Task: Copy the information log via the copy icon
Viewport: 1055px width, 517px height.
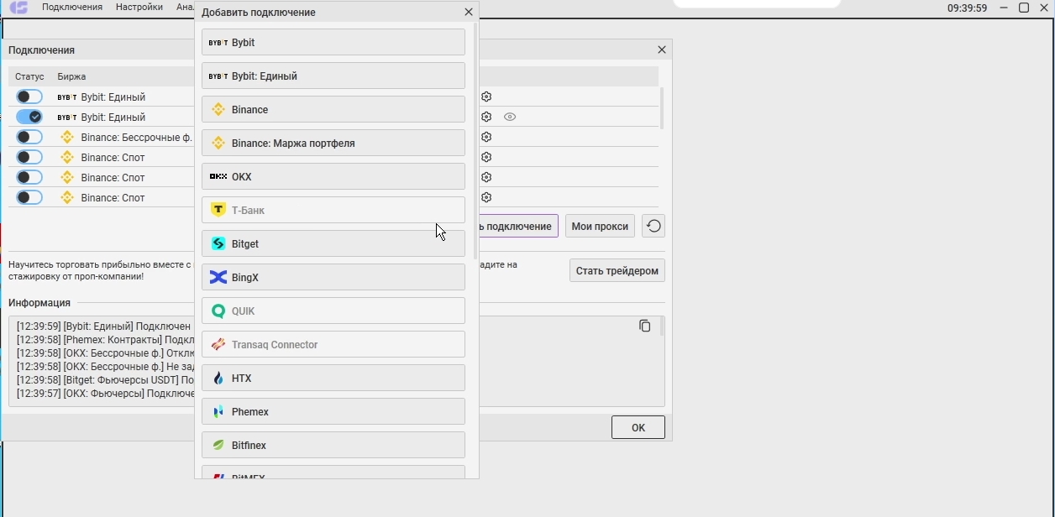Action: pos(644,326)
